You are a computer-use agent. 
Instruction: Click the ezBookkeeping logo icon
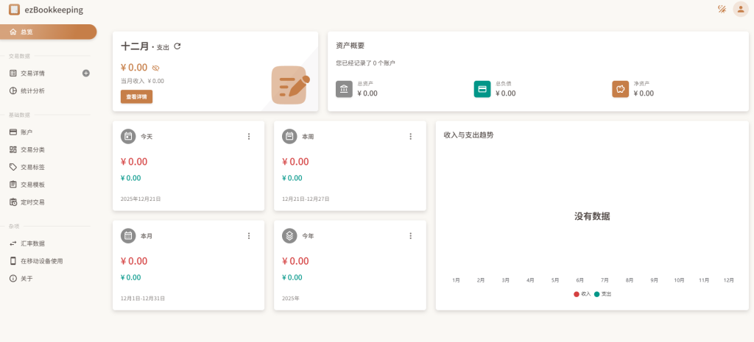pos(14,10)
